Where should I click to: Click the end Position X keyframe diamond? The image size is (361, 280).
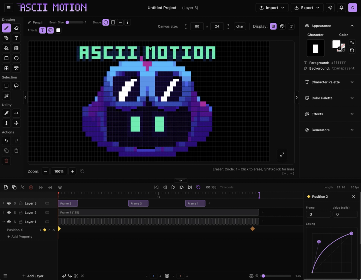[x=253, y=229]
